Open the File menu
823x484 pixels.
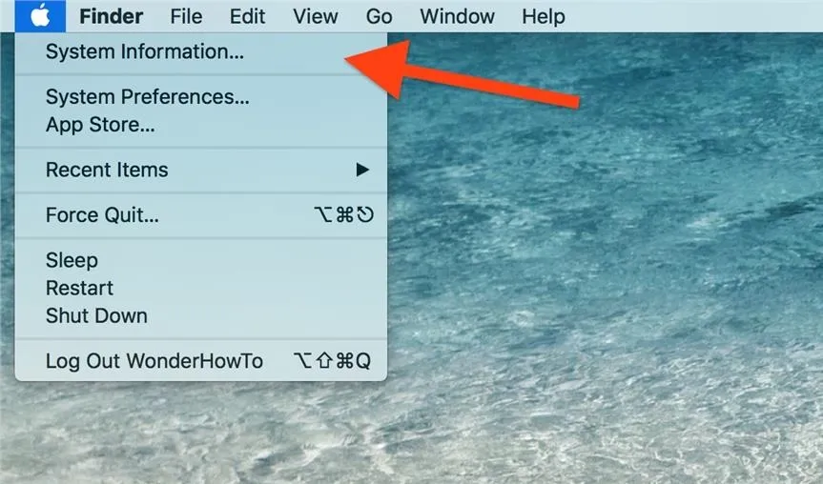[186, 16]
